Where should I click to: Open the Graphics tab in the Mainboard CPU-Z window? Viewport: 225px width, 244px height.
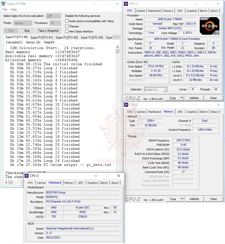click(x=92, y=183)
